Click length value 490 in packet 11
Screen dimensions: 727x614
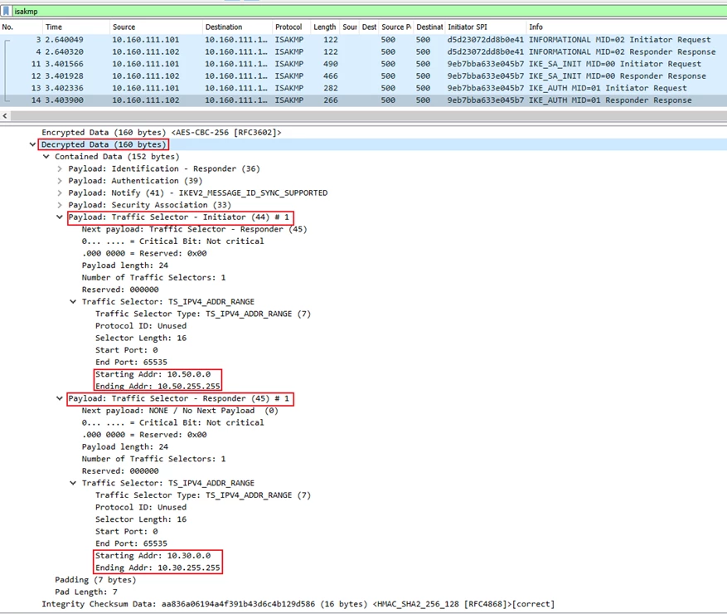(x=331, y=64)
